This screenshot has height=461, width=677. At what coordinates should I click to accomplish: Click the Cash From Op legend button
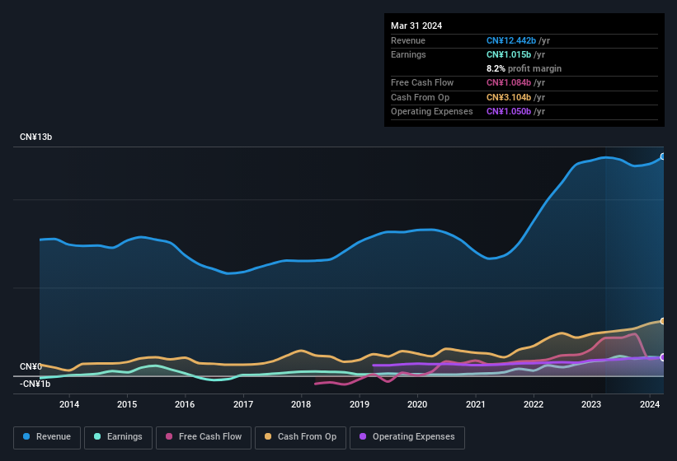[299, 437]
